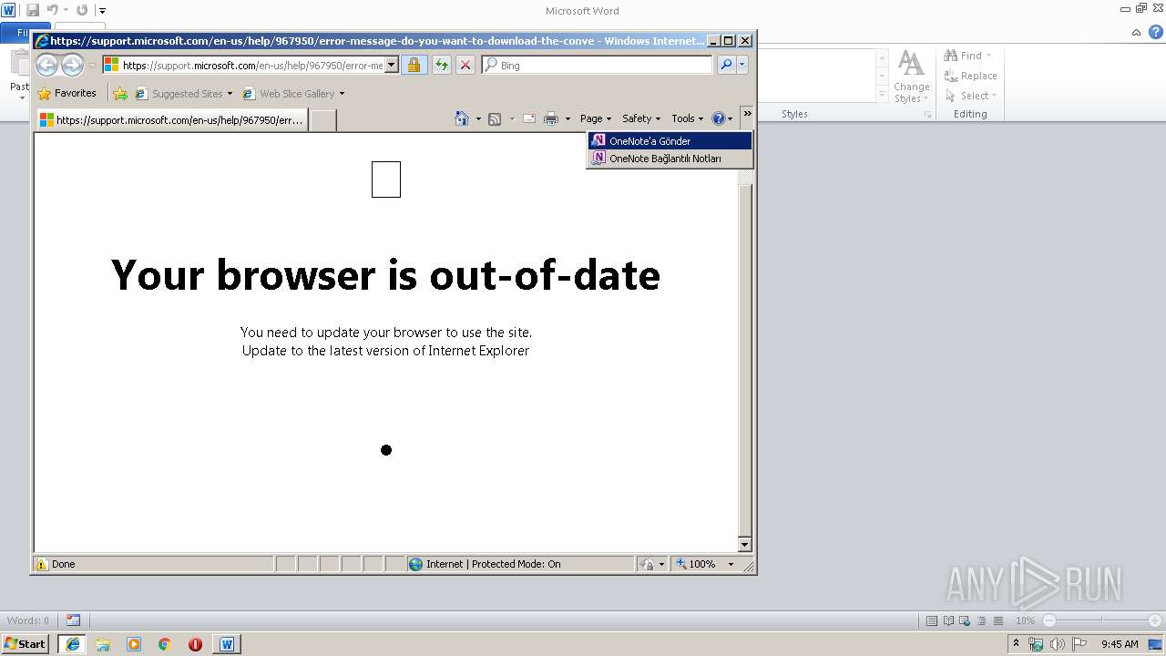Refresh the page in Internet Explorer

pyautogui.click(x=442, y=65)
